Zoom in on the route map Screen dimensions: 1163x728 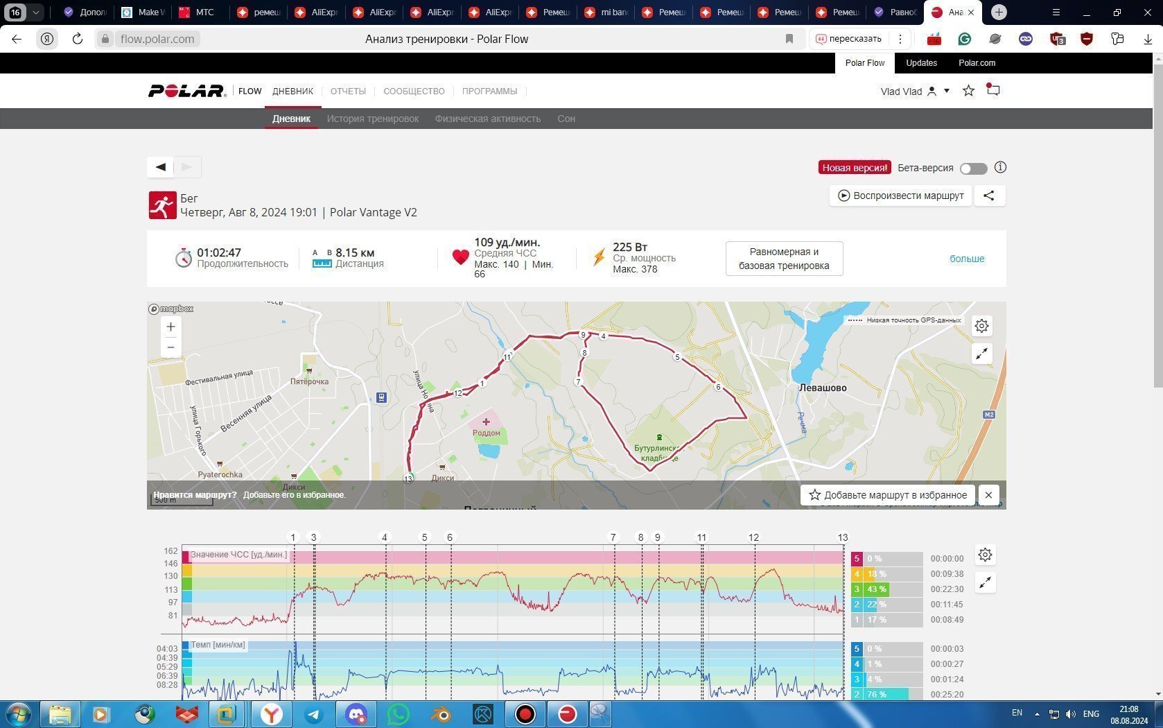point(170,327)
